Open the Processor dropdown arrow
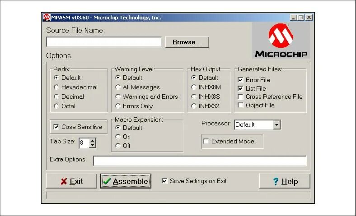 click(276, 125)
